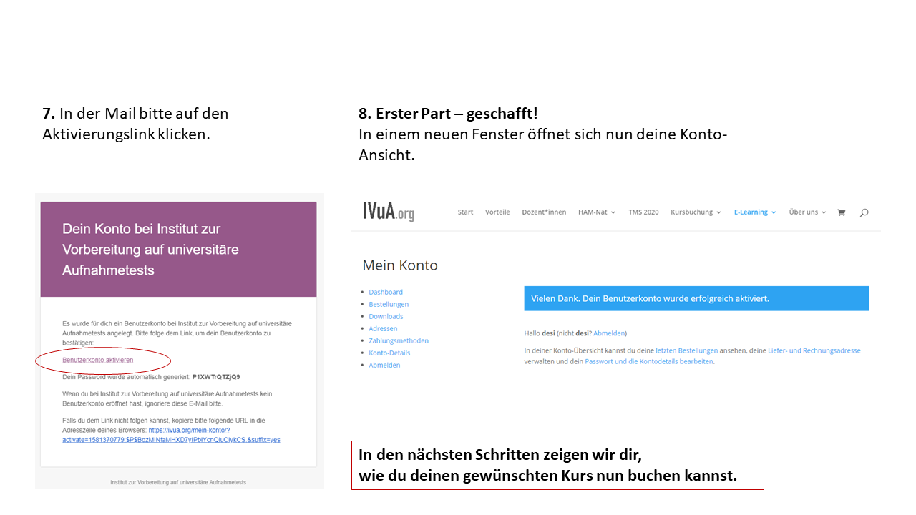
Task: Click the IVuA.org logo
Action: point(389,212)
